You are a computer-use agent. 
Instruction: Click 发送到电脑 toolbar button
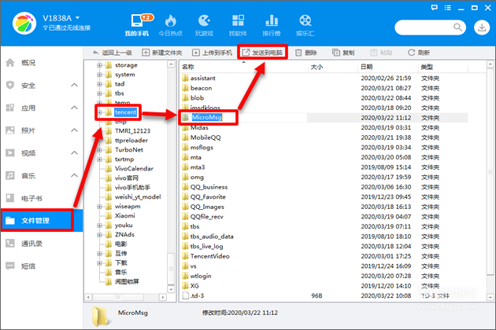click(x=262, y=53)
